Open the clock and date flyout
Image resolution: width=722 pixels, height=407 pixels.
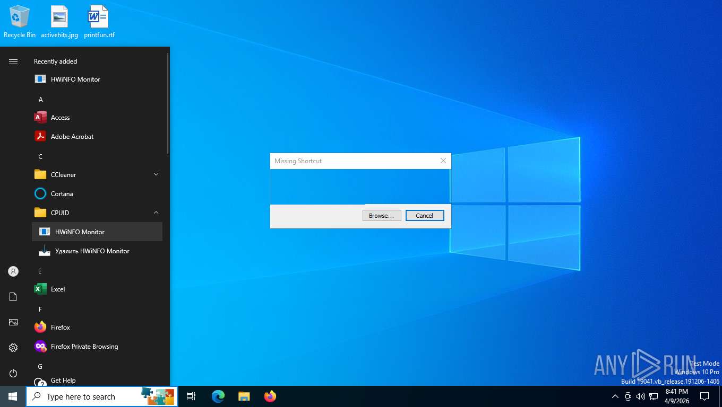pos(676,396)
